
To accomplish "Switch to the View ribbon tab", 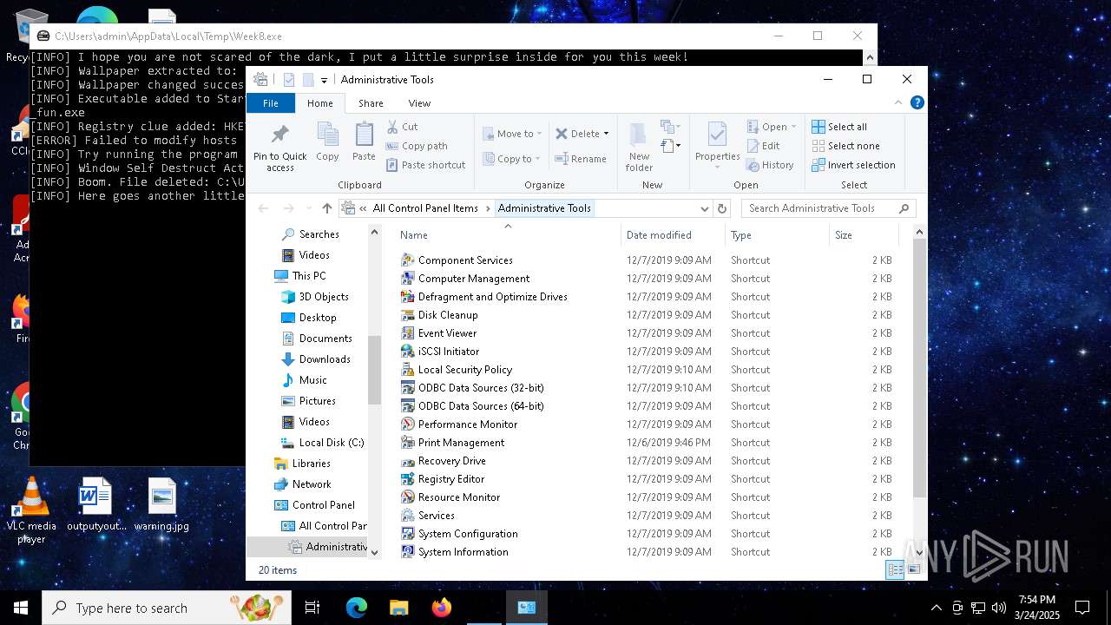I will click(x=419, y=103).
